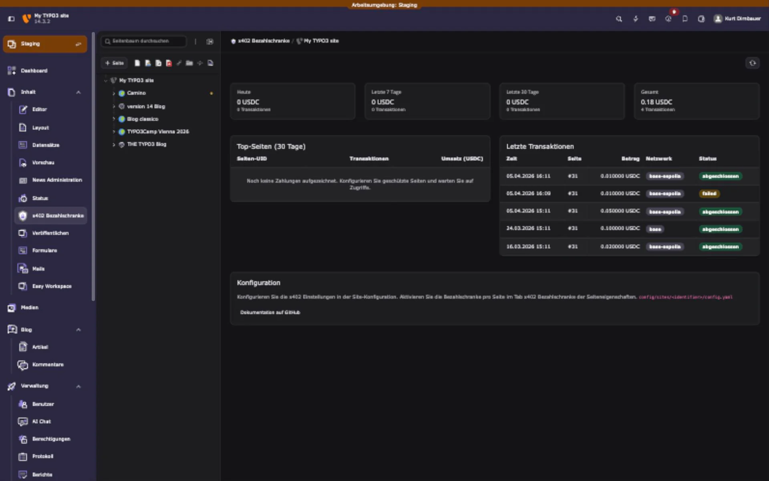Image resolution: width=769 pixels, height=481 pixels.
Task: Click the Berichte module icon
Action: tap(23, 475)
